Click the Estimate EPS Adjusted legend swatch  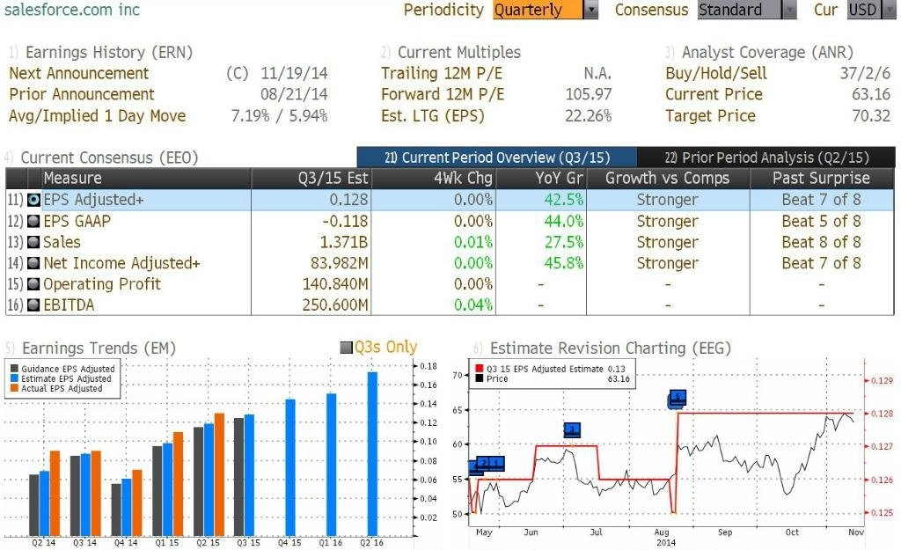14,378
